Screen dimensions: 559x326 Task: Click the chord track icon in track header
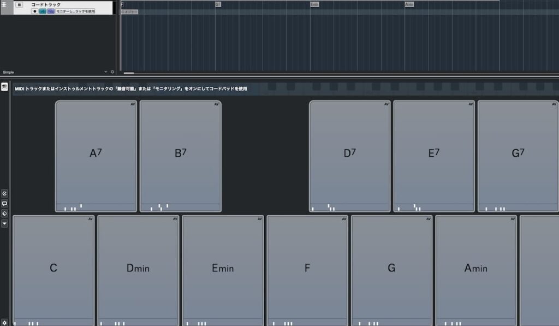point(4,4)
